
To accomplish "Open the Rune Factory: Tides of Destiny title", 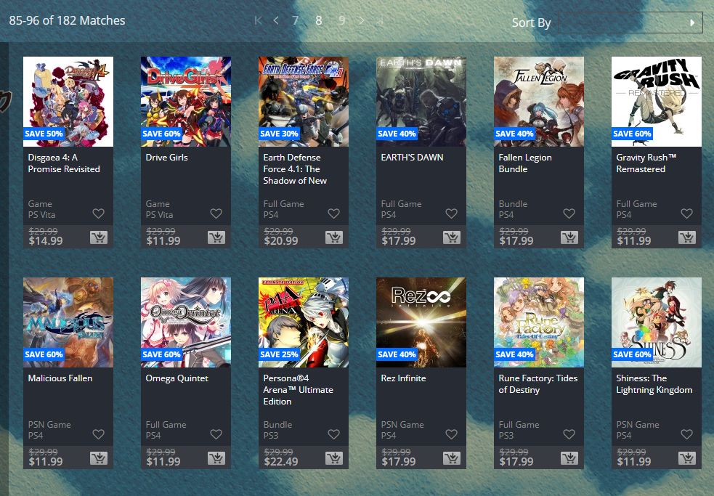I will 537,384.
